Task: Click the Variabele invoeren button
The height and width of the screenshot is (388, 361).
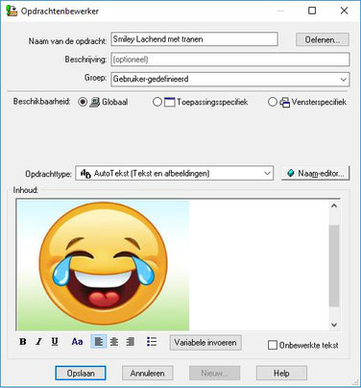Action: click(205, 343)
